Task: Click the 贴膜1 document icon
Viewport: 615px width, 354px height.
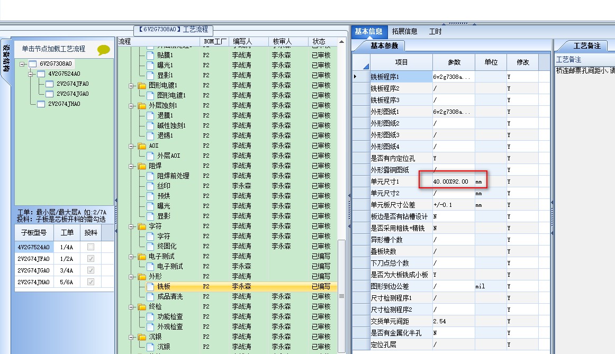Action: point(150,55)
